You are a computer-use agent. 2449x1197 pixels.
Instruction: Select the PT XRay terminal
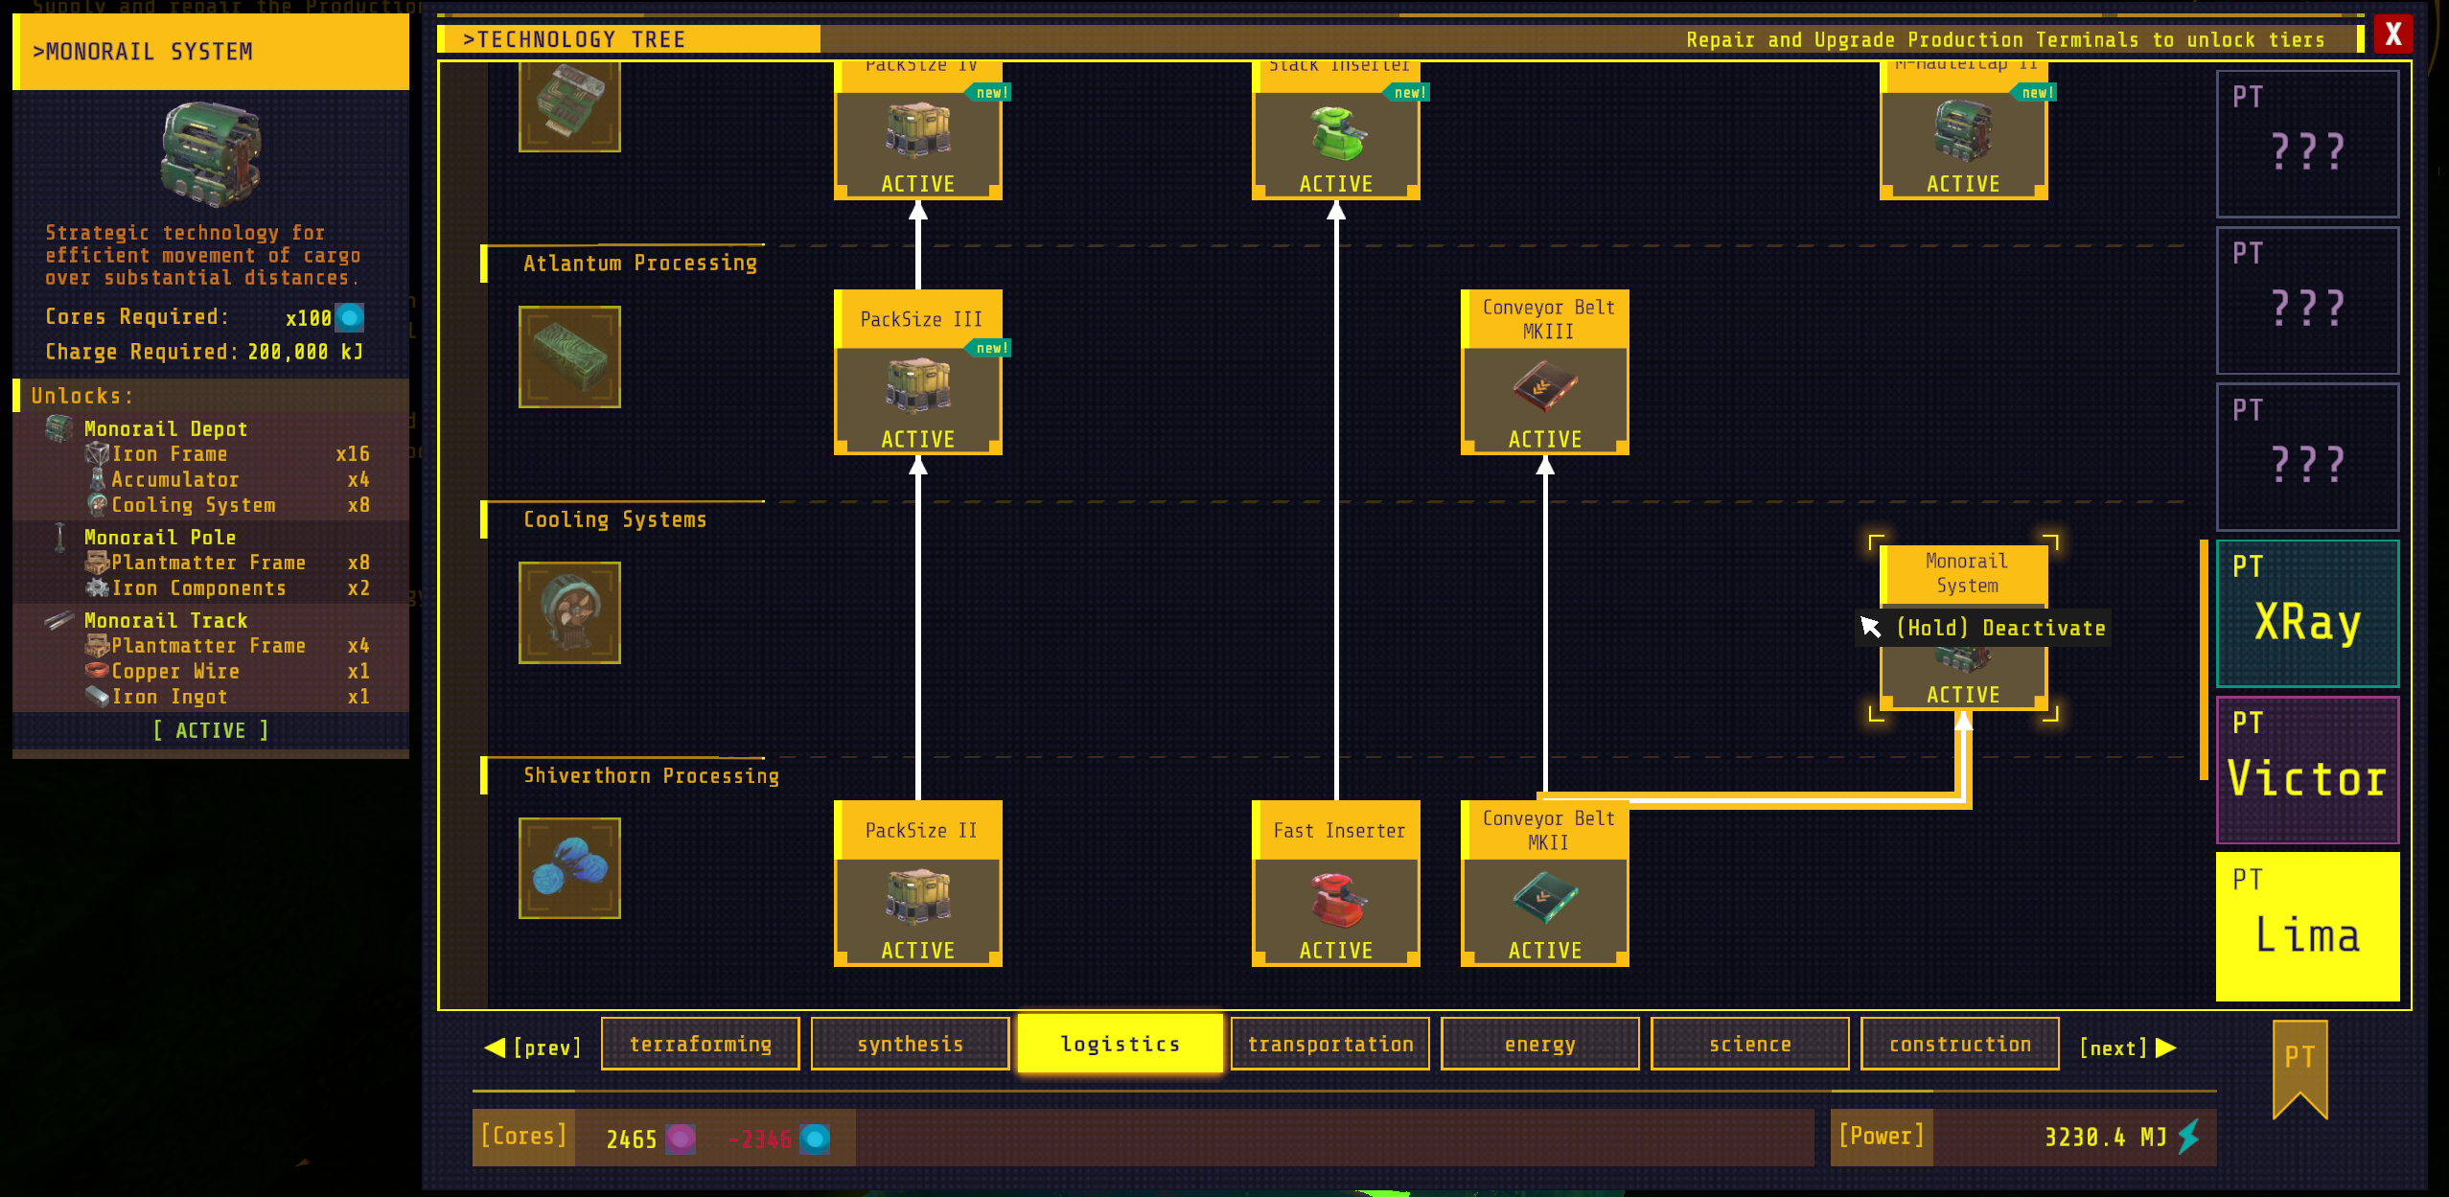(2307, 612)
